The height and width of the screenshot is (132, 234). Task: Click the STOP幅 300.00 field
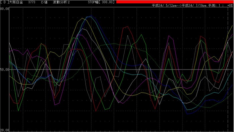coord(101,2)
